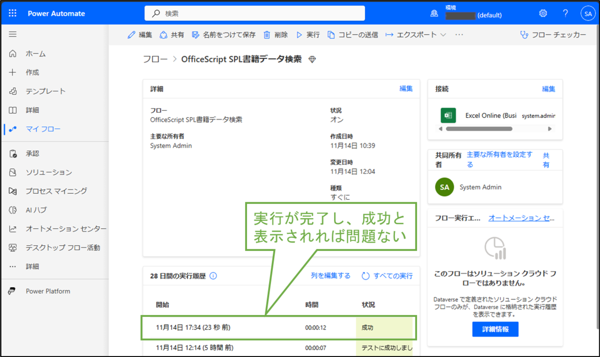Open 承認 in the sidebar

32,153
